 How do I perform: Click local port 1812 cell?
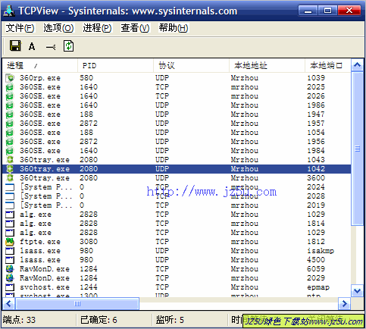tap(316, 242)
